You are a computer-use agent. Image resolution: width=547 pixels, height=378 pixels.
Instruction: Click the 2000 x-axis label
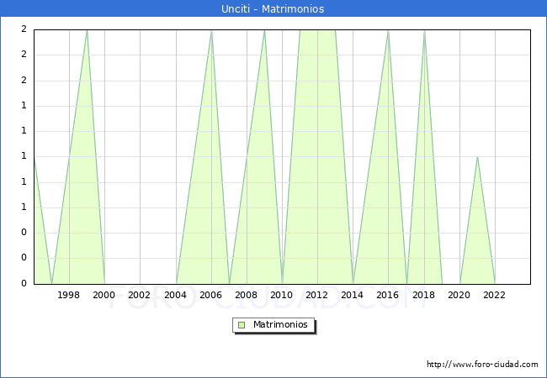(x=104, y=295)
